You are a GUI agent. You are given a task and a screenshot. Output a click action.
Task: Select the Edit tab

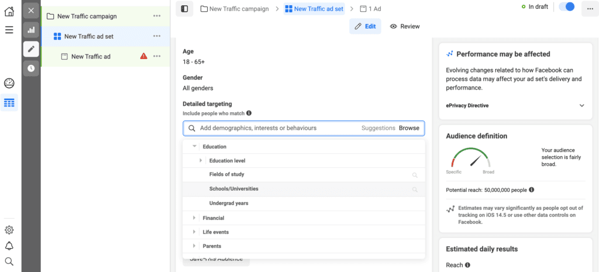point(366,26)
